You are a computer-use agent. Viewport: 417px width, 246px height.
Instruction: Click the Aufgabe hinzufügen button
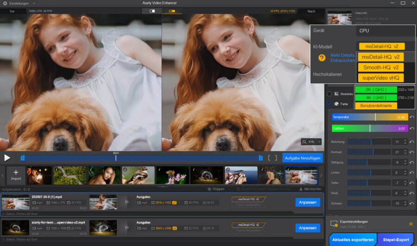[x=302, y=158]
